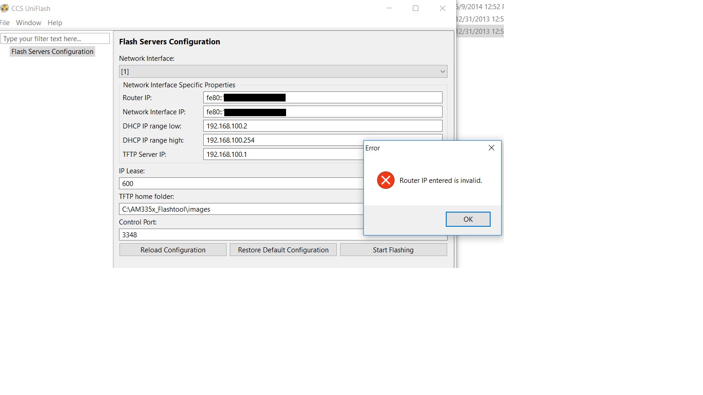This screenshot has width=703, height=395.
Task: Click the 'Error' dialog title text
Action: [x=373, y=148]
